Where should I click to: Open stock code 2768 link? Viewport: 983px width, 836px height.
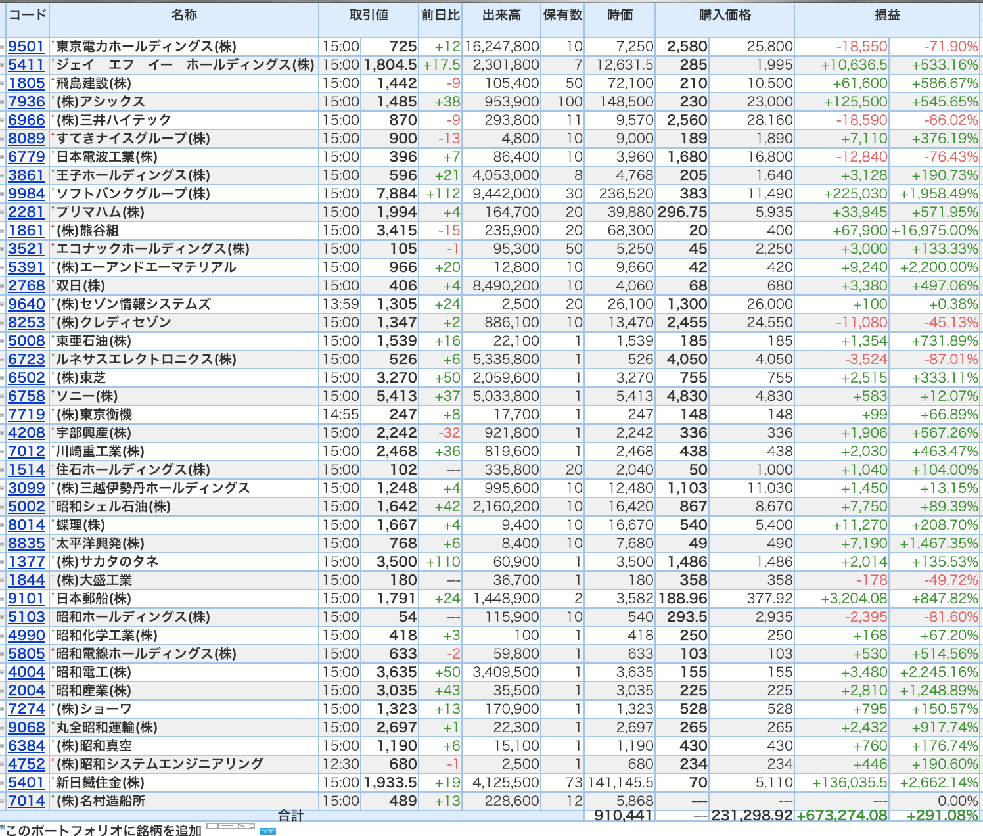coord(26,286)
